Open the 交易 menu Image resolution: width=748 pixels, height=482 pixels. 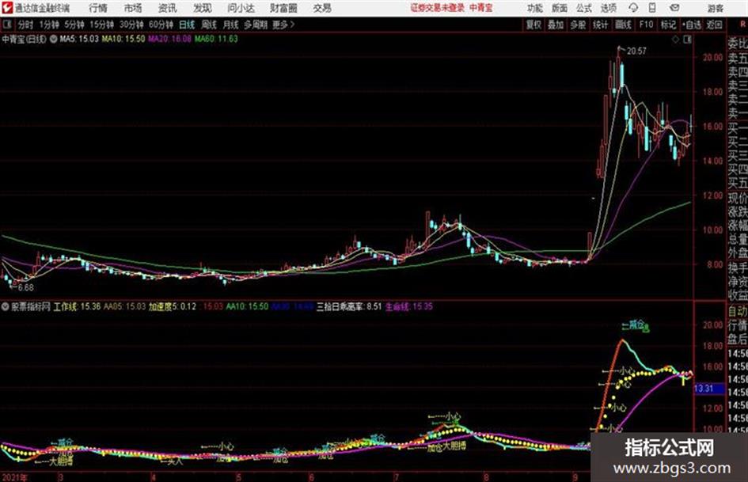coord(322,8)
